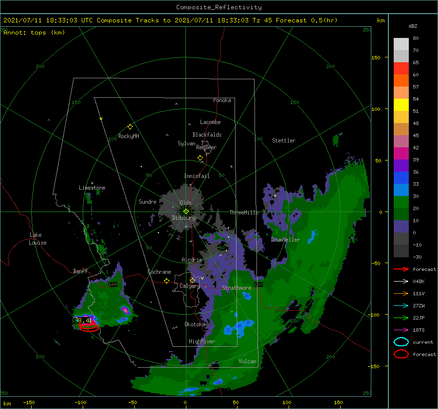Click the Composite_Reflectivity title

pos(219,7)
